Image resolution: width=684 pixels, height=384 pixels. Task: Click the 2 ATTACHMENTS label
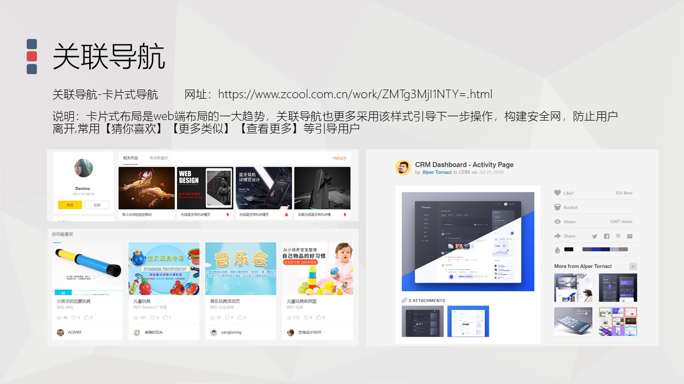pyautogui.click(x=427, y=301)
